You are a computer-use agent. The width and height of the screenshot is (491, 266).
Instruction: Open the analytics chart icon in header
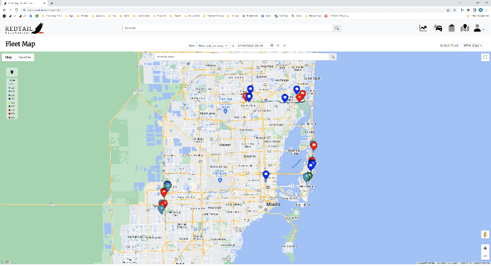pos(423,28)
